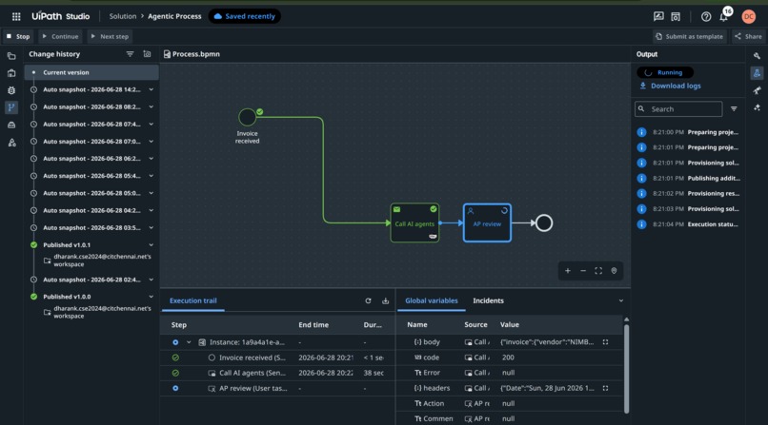
Task: Click the locate pin canvas icon
Action: (x=614, y=271)
